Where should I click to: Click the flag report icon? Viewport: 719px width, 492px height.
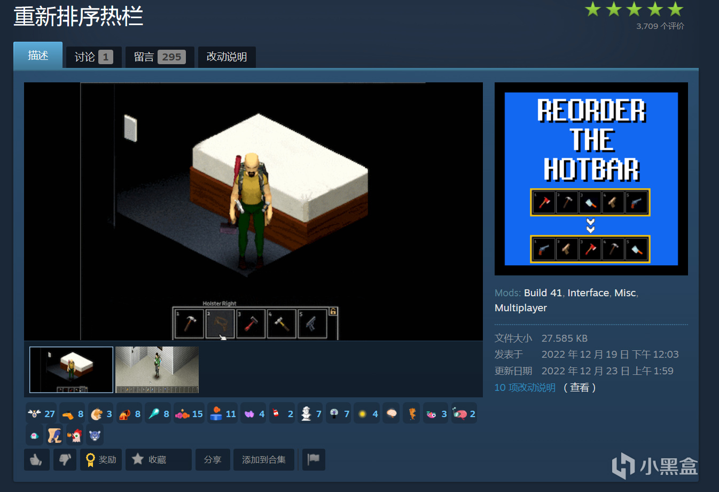314,459
